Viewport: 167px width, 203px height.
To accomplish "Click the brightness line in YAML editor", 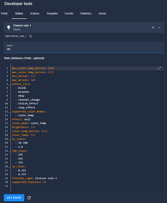I will point(24,127).
